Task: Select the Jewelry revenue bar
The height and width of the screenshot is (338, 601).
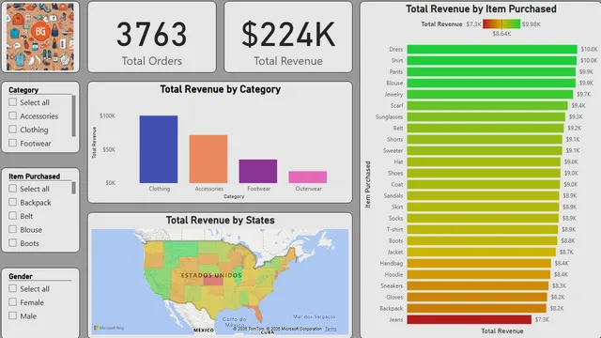Action: (x=490, y=94)
